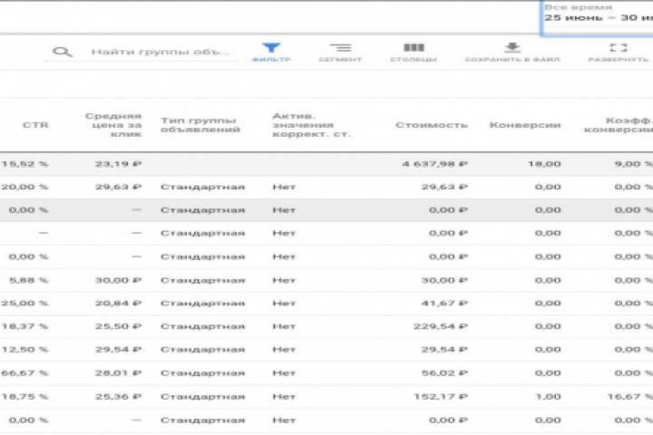The height and width of the screenshot is (435, 653).
Task: Click the search magnifier icon
Action: [62, 52]
